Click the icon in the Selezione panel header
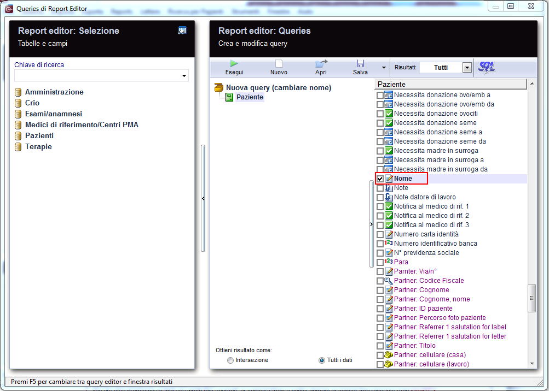549x391 pixels. 182,31
